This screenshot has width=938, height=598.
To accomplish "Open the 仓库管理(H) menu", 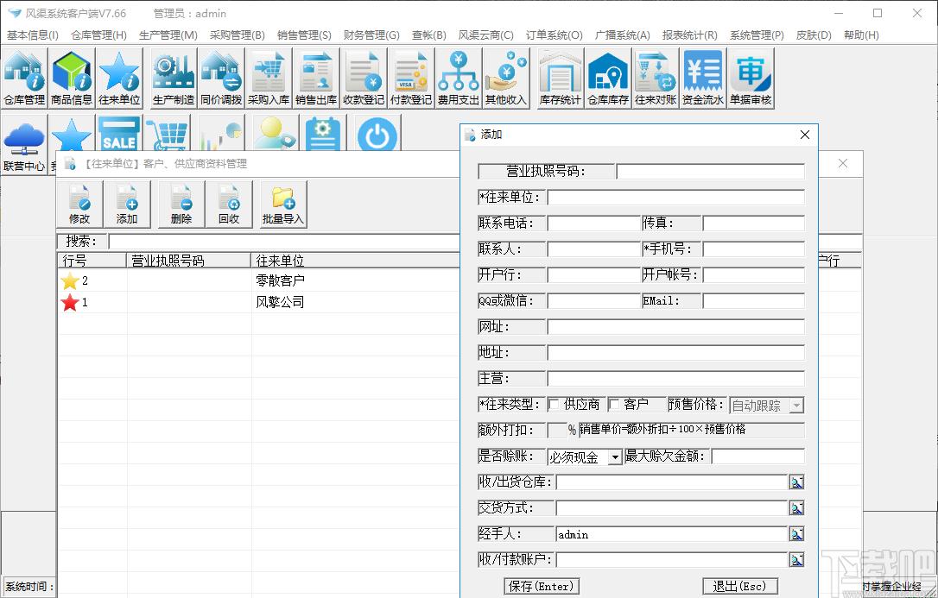I will 98,35.
